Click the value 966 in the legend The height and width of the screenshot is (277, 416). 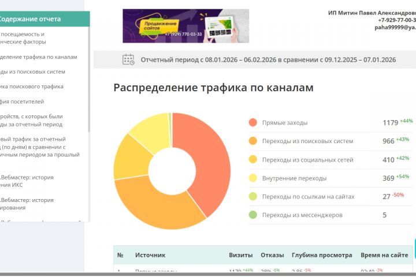388,141
